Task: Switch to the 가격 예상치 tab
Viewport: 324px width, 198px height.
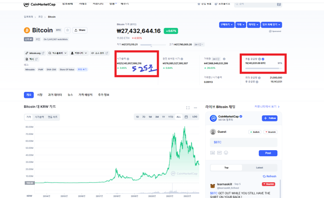Action: [x=85, y=95]
